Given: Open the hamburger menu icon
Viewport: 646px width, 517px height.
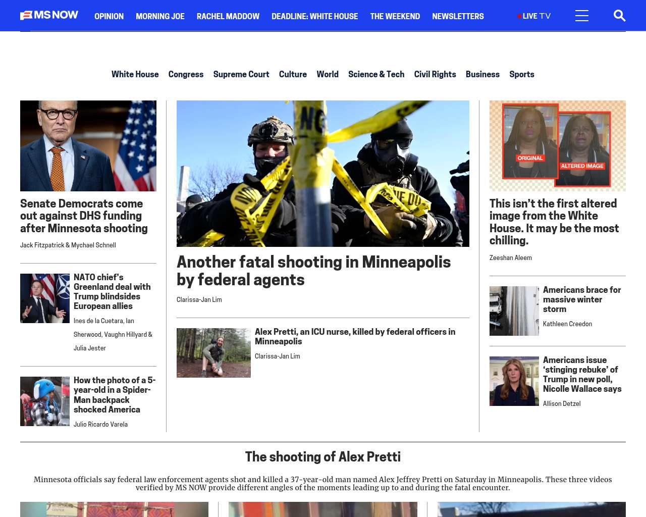Looking at the screenshot, I should [581, 16].
